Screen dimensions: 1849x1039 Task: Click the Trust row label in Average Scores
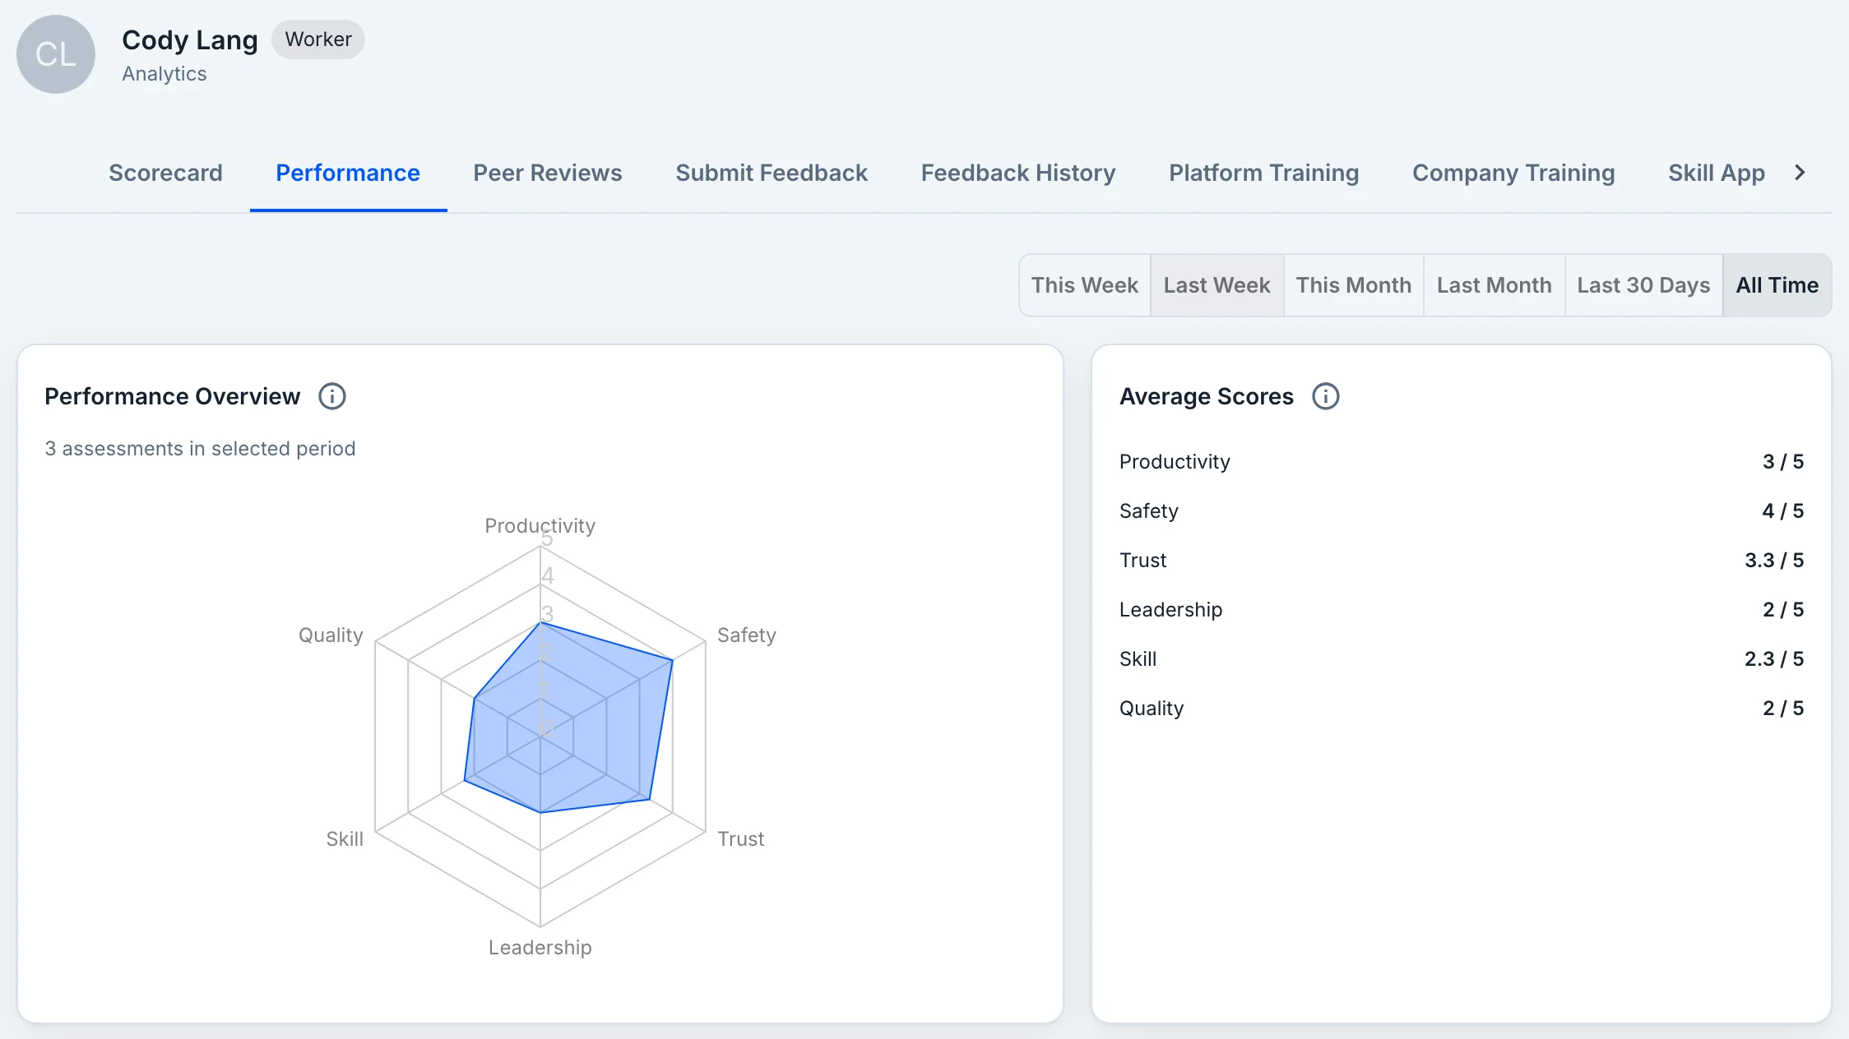coord(1142,561)
